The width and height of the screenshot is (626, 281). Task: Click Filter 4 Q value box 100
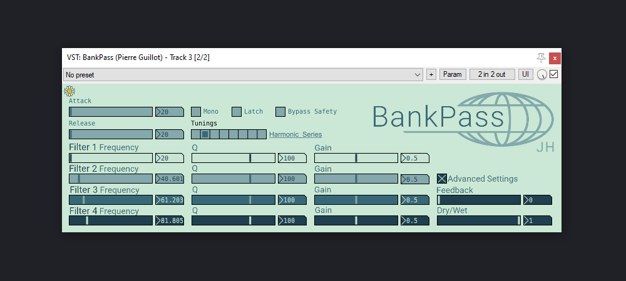(x=292, y=220)
